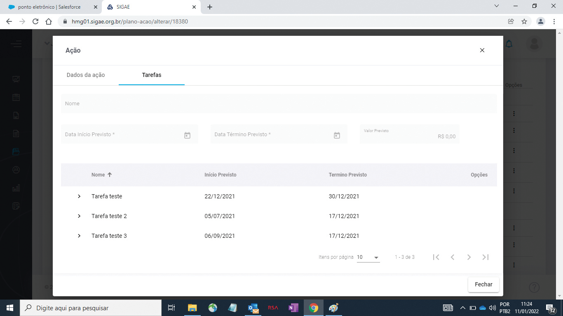Sort by the Termino Previsto column header
The width and height of the screenshot is (563, 316).
click(x=348, y=174)
